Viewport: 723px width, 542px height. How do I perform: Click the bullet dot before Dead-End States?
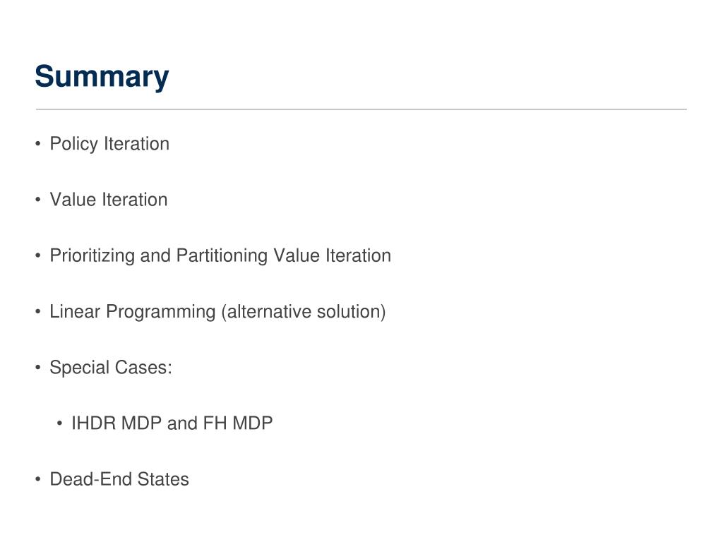coord(38,479)
